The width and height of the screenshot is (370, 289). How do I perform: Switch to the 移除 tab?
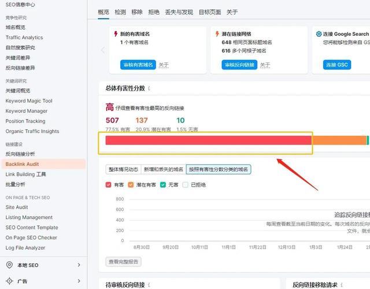pyautogui.click(x=137, y=12)
